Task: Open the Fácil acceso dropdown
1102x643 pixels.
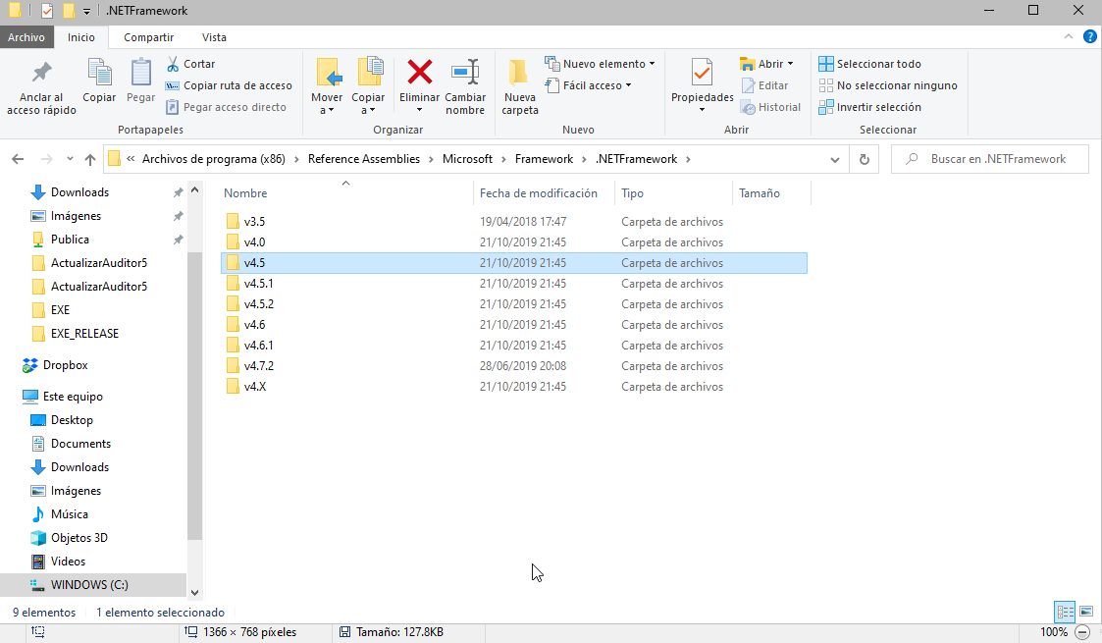Action: 588,85
